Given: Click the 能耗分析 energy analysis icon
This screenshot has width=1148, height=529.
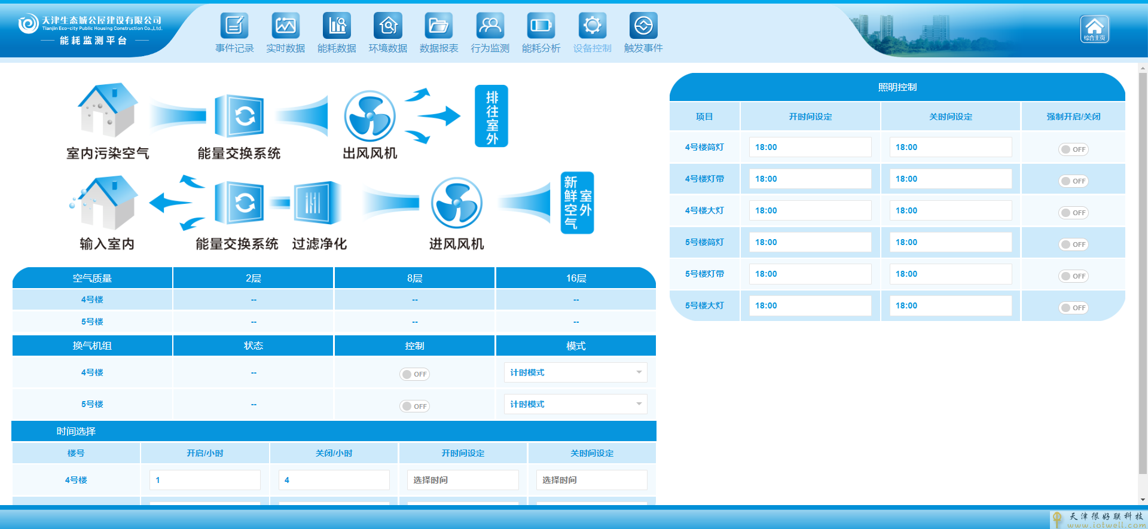Looking at the screenshot, I should click(541, 26).
